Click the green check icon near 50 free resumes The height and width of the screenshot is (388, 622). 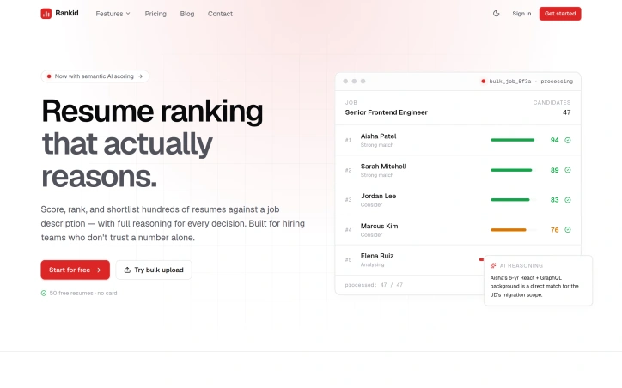tap(44, 294)
